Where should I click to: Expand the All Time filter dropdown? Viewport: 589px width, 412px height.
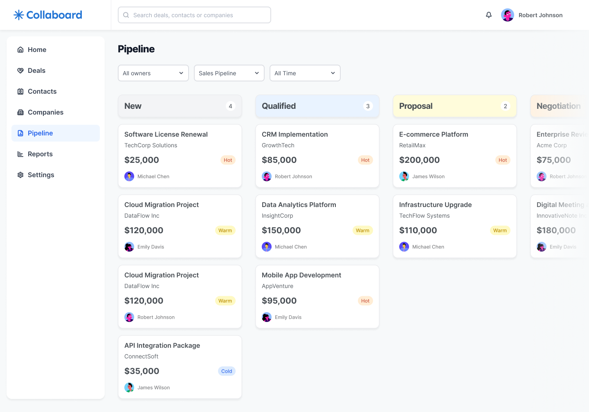click(305, 73)
